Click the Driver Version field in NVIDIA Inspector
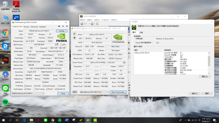 pyautogui.click(x=103, y=63)
